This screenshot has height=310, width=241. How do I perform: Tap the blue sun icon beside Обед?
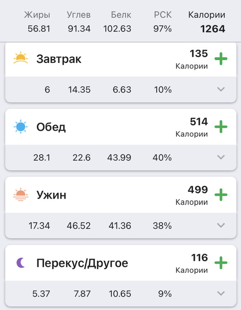(x=20, y=127)
